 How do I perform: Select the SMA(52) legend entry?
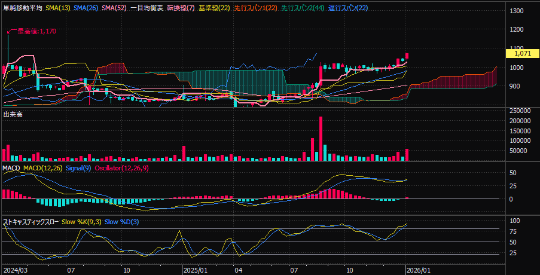(114, 8)
